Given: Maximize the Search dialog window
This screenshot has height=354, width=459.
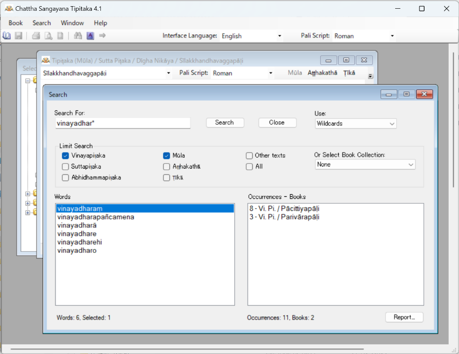Looking at the screenshot, I should [x=407, y=94].
